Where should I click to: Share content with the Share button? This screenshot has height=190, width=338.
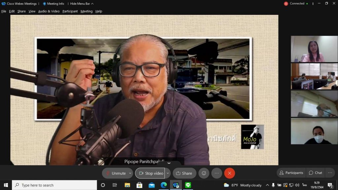(x=184, y=173)
